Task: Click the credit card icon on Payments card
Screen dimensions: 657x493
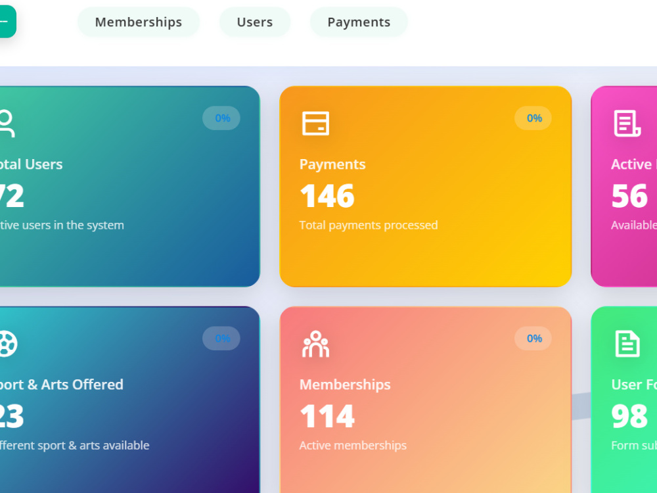Action: tap(315, 124)
